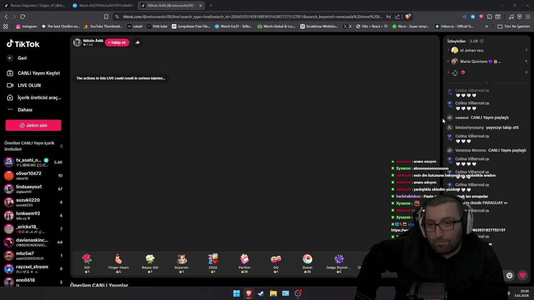Click the Takip et follow button
The height and width of the screenshot is (300, 534).
[117, 42]
